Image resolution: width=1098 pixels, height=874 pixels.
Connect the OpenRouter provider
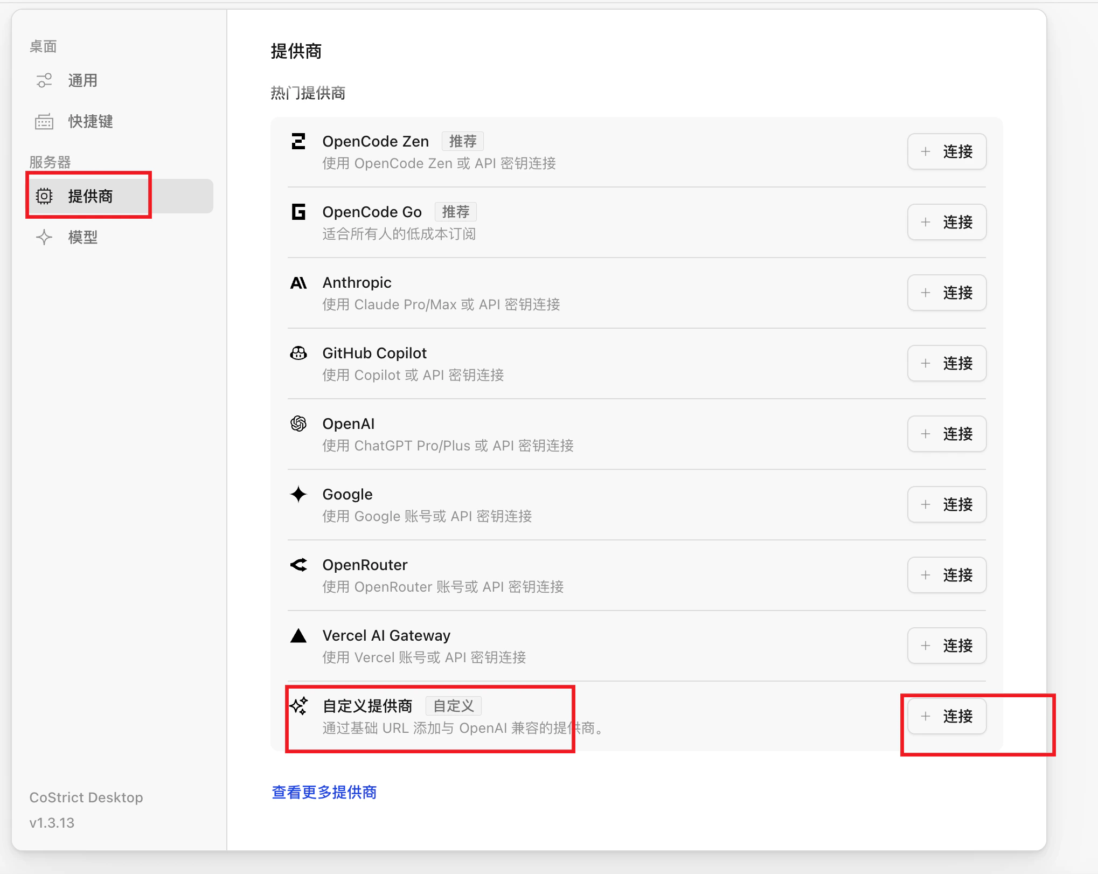point(947,575)
